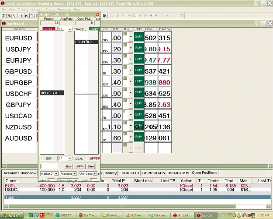Image resolution: width=273 pixels, height=219 pixels.
Task: Click the blue Q toolbar icon
Action: tap(14, 15)
